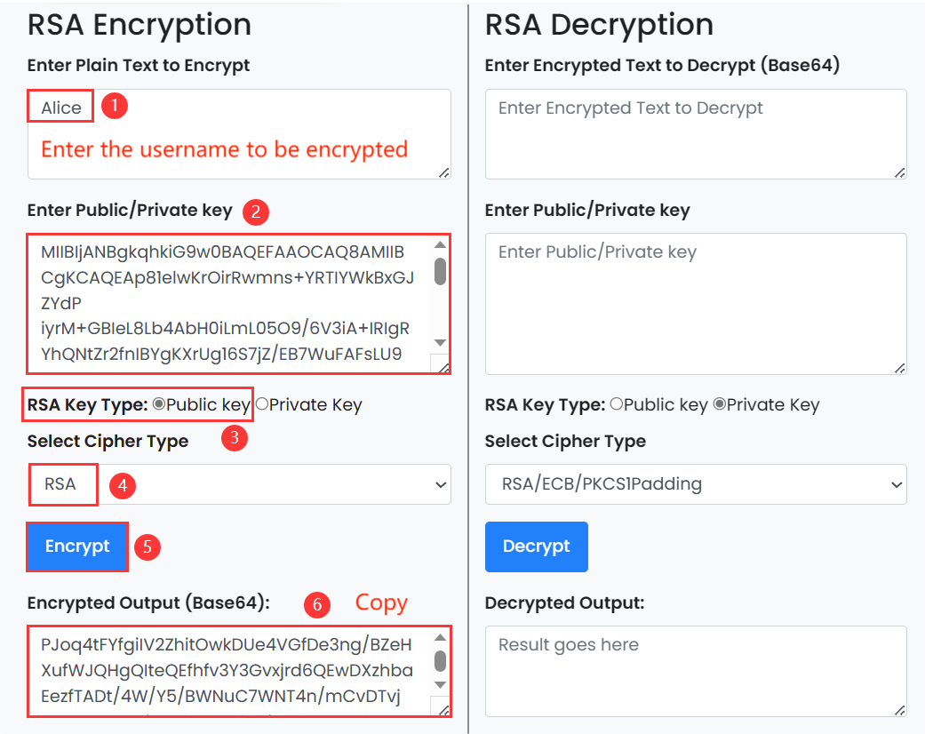
Task: Click the Decrypt button
Action: click(536, 547)
